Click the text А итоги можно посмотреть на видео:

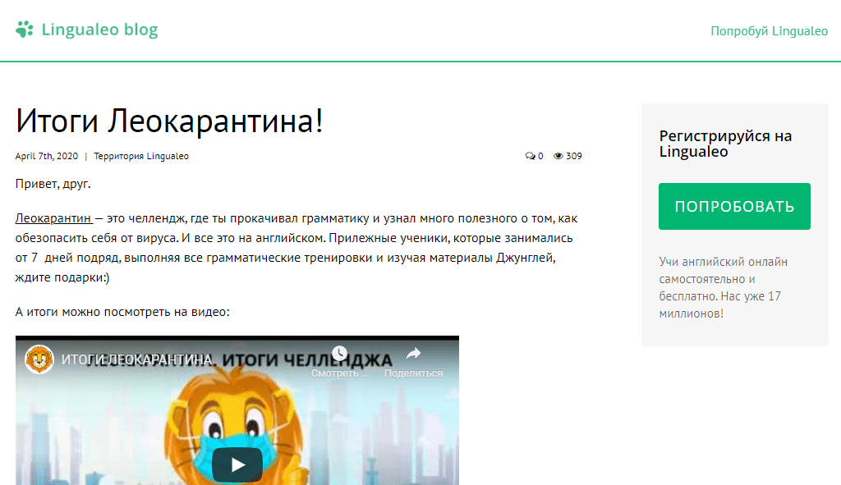(122, 312)
